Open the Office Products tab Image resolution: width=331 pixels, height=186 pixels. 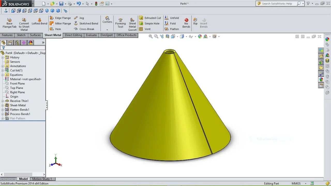(x=126, y=35)
